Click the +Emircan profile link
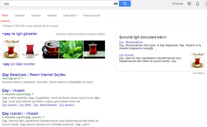 point(178,4)
